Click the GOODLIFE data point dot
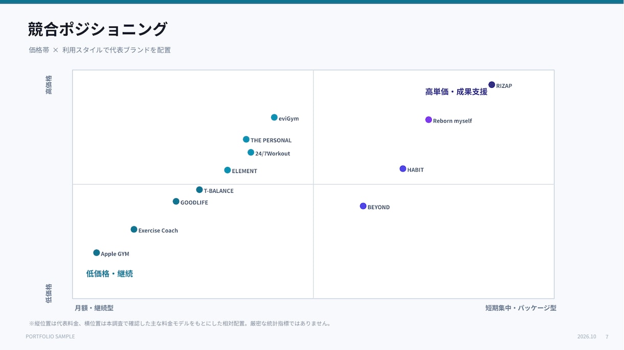This screenshot has height=350, width=624. click(176, 202)
